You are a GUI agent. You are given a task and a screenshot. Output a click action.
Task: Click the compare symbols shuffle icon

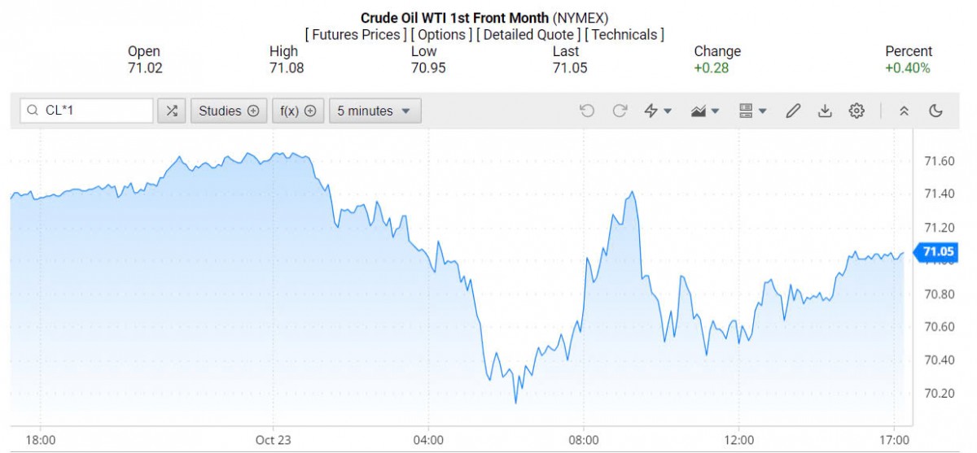coord(171,111)
